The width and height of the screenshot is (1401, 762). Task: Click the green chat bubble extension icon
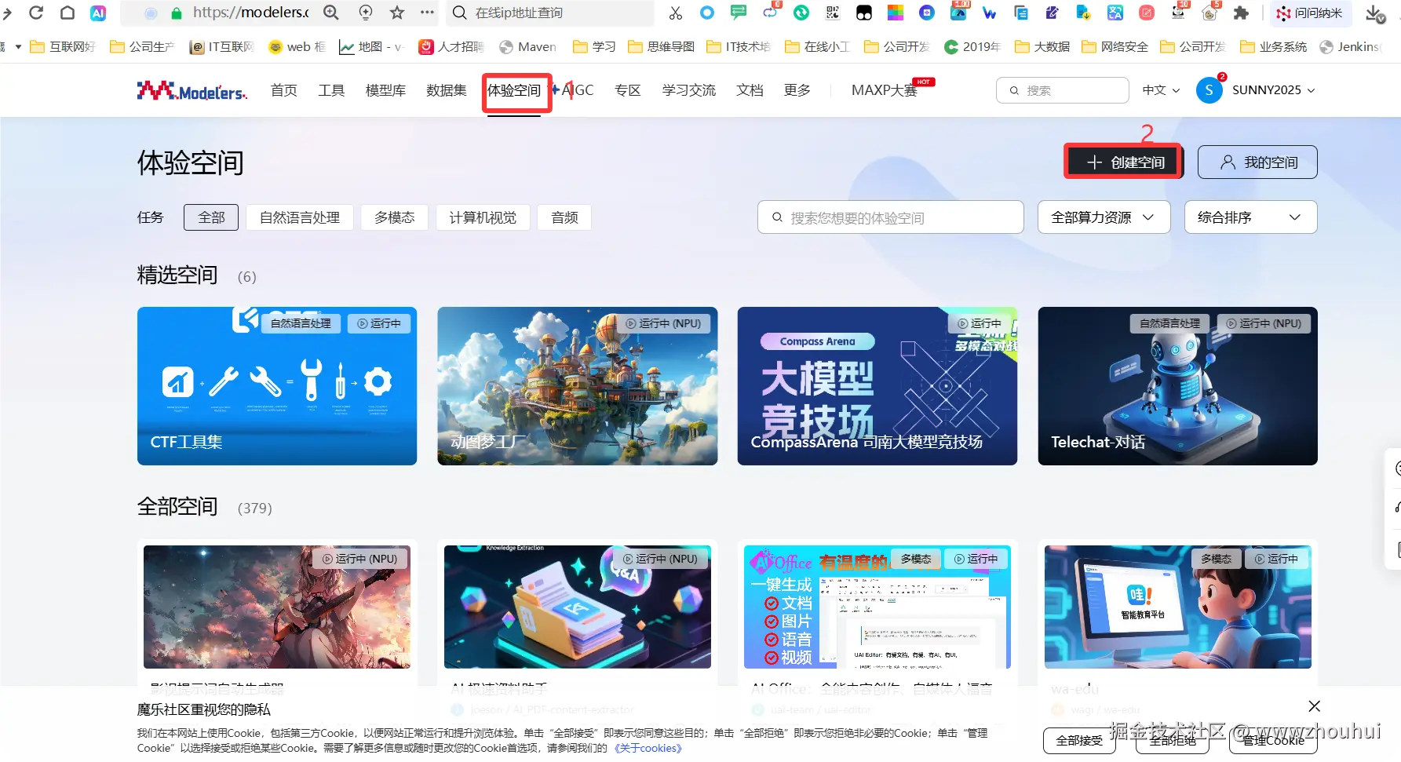click(x=739, y=13)
